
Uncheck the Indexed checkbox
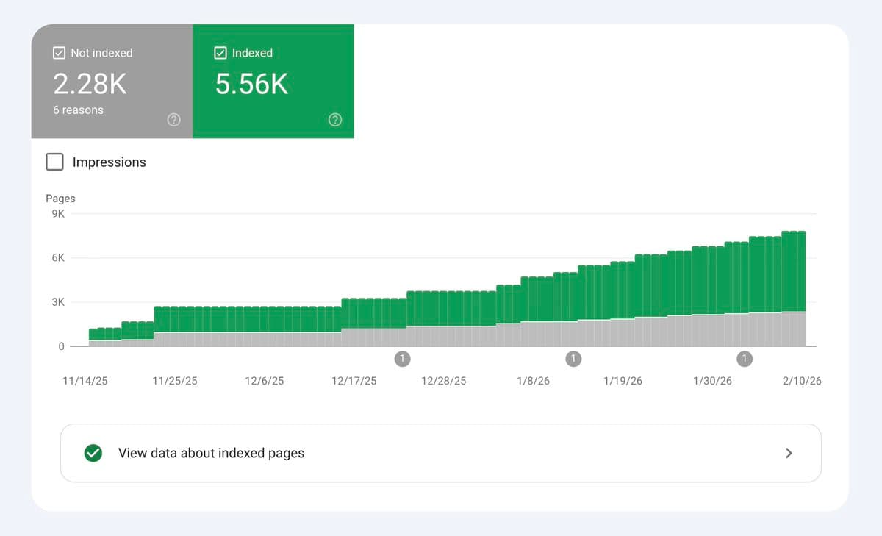220,53
